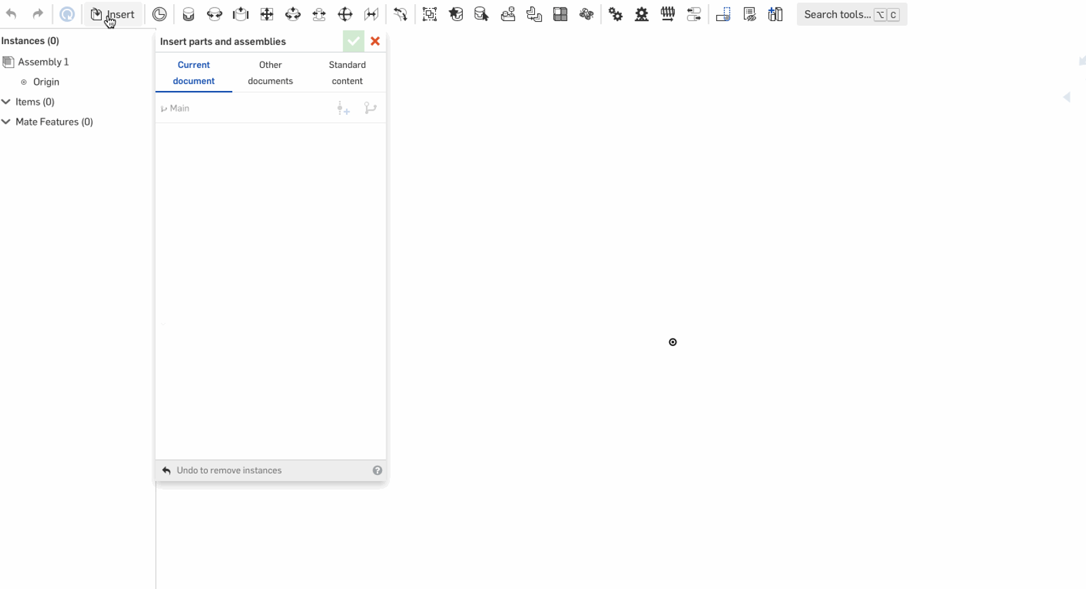Switch to the Other documents tab
Image resolution: width=1086 pixels, height=589 pixels.
[x=270, y=73]
